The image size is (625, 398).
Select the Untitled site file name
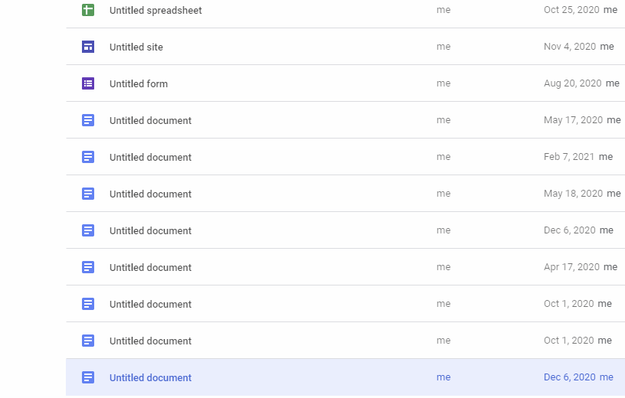[x=136, y=47]
